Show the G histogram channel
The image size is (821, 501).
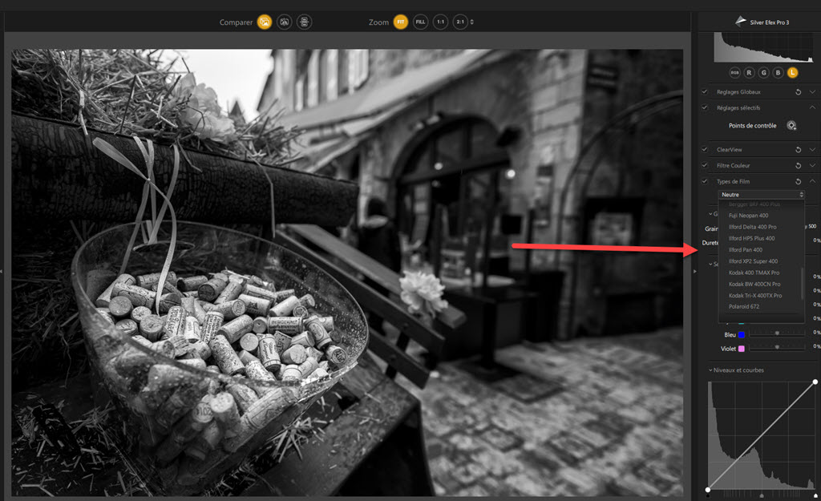point(763,73)
